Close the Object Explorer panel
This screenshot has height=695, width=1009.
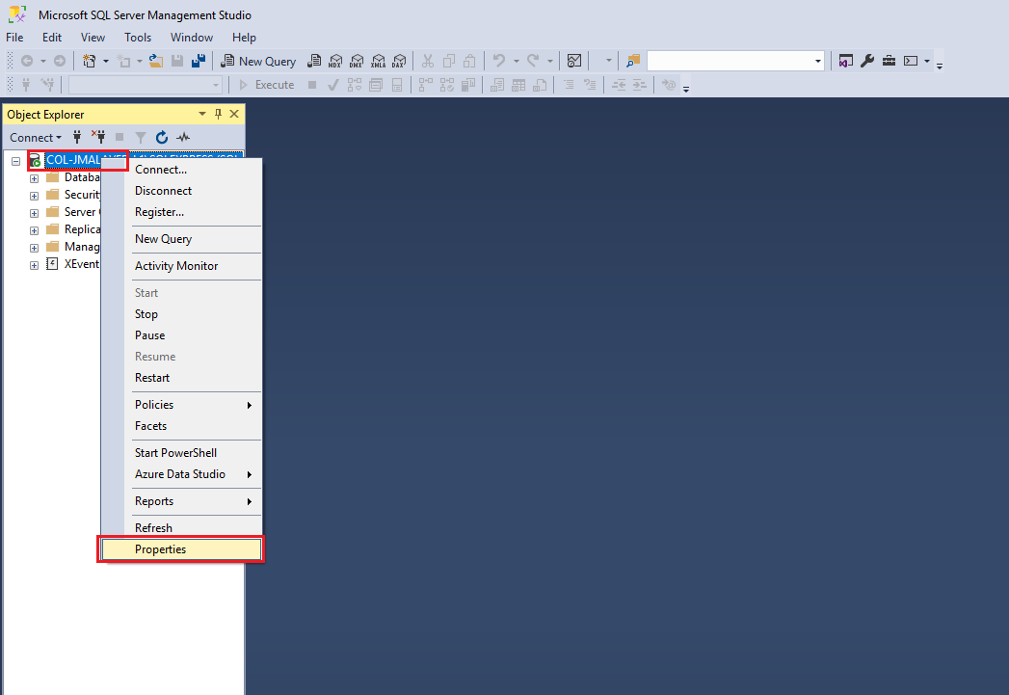(234, 114)
